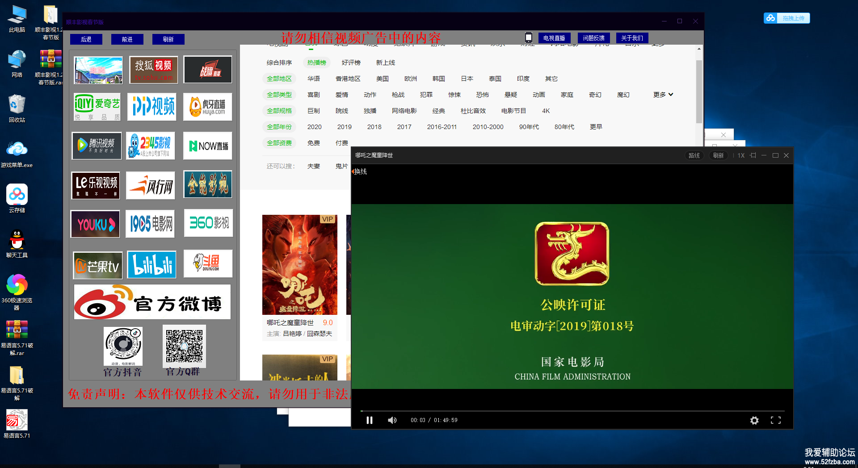Open the bilibili tile
The width and height of the screenshot is (858, 468).
tap(152, 264)
